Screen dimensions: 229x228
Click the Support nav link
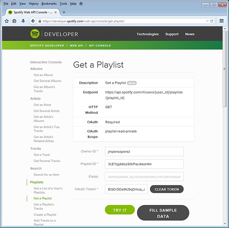172,34
